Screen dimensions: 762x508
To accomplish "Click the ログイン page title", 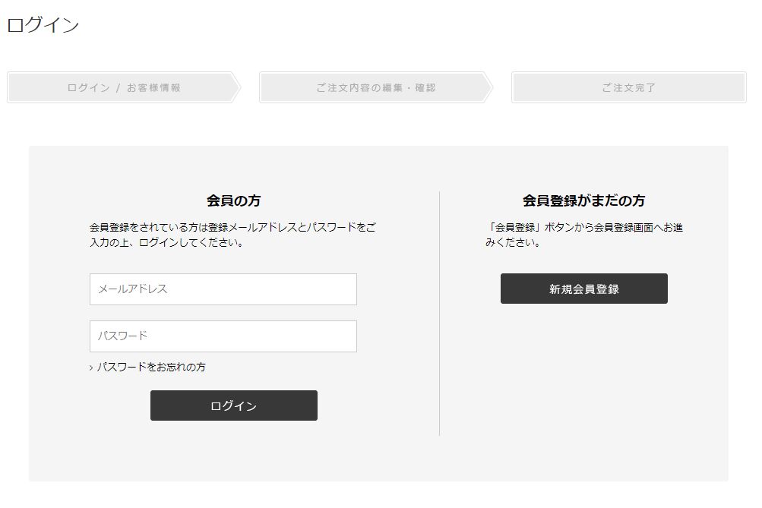I will (43, 25).
